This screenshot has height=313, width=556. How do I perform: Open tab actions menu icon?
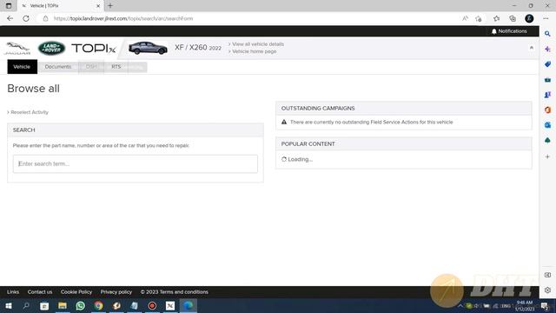click(x=9, y=6)
